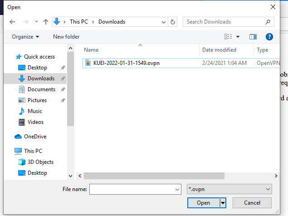
Task: Click the Back navigation arrow
Action: (x=12, y=22)
